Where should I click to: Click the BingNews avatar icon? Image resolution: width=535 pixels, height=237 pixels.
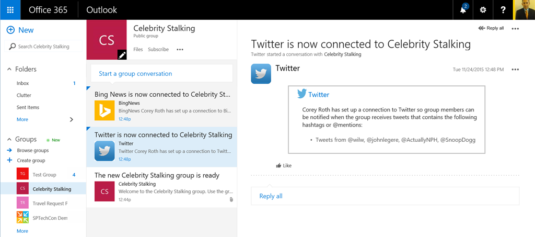pos(104,110)
